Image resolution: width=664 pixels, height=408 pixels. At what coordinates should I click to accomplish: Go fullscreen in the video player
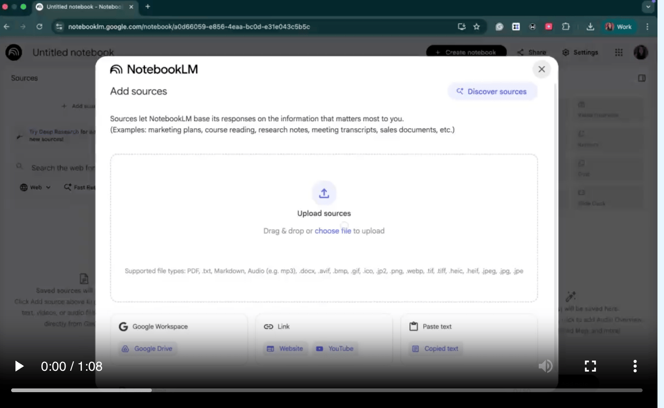[590, 366]
